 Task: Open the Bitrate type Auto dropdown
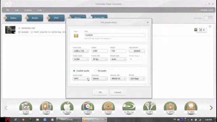(118, 59)
